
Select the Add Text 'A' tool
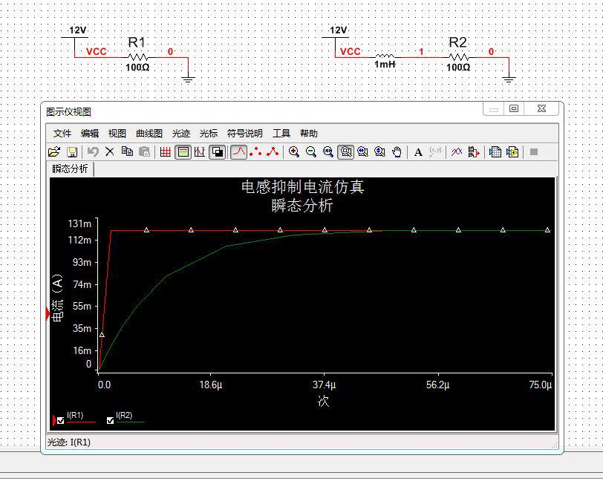(418, 151)
